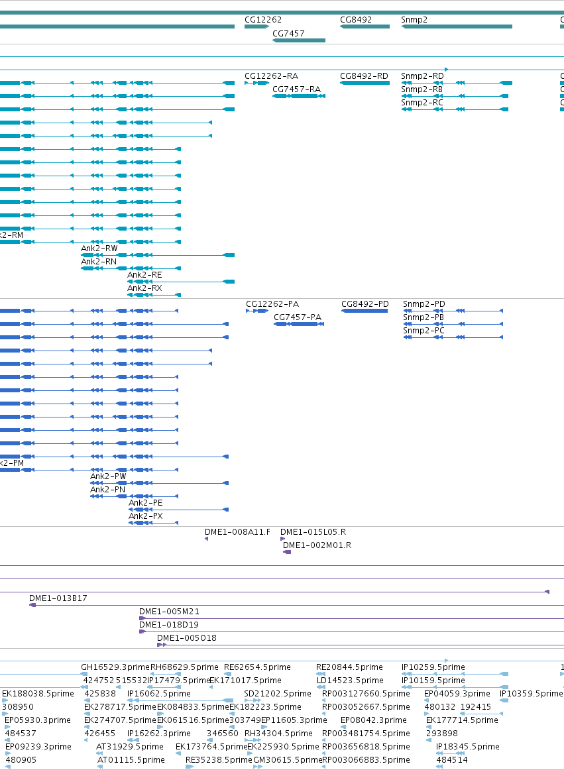Select clone end DME1-008A11.F
Image resolution: width=564 pixels, height=770 pixels.
coord(237,532)
